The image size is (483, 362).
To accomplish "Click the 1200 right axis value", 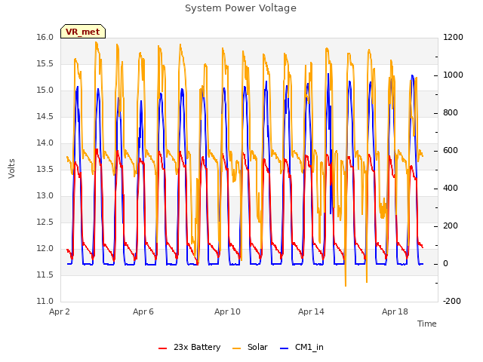I will [x=453, y=37].
